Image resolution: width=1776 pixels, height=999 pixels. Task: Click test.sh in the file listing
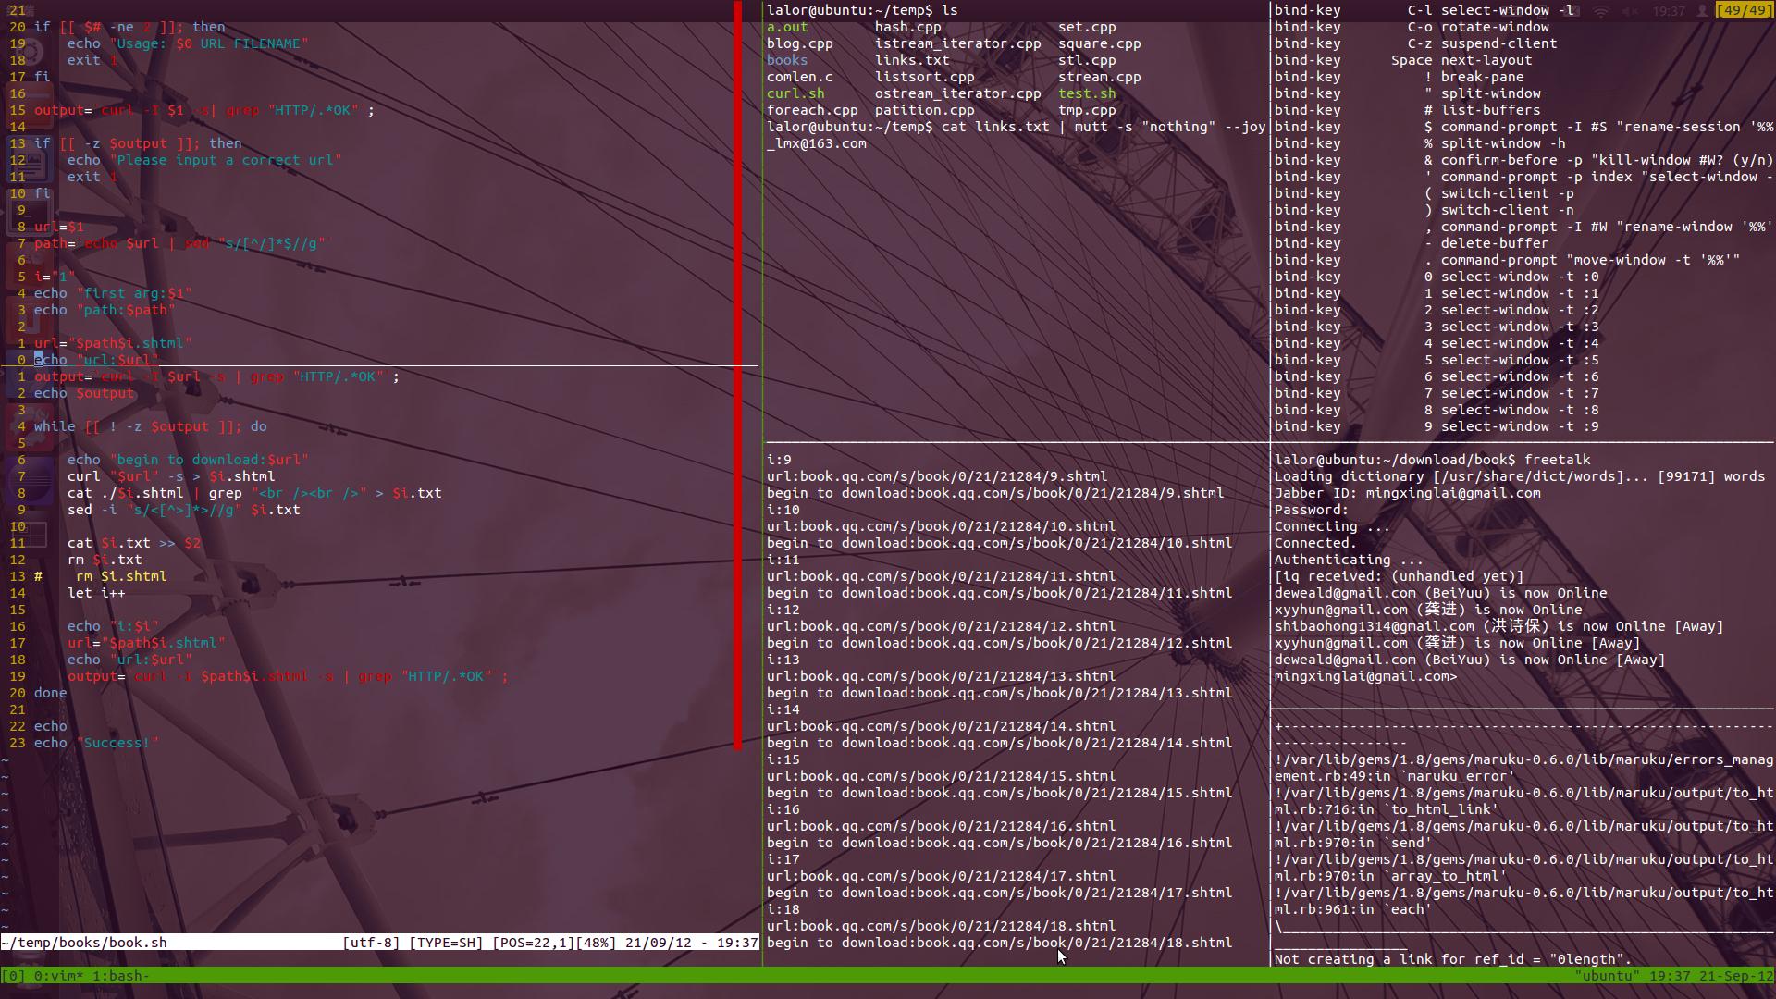point(1086,93)
